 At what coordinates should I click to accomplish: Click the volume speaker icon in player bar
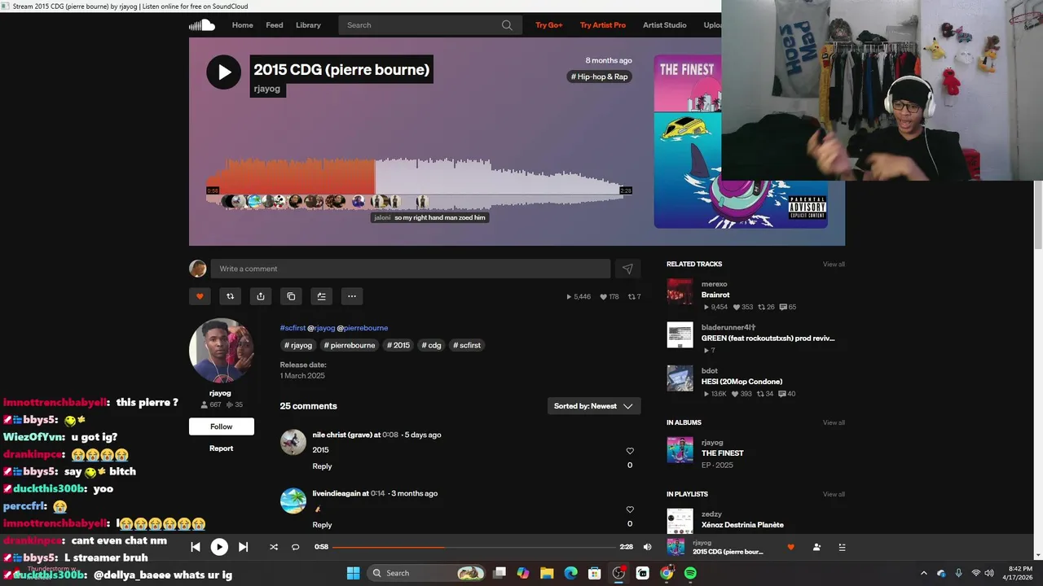click(x=647, y=547)
